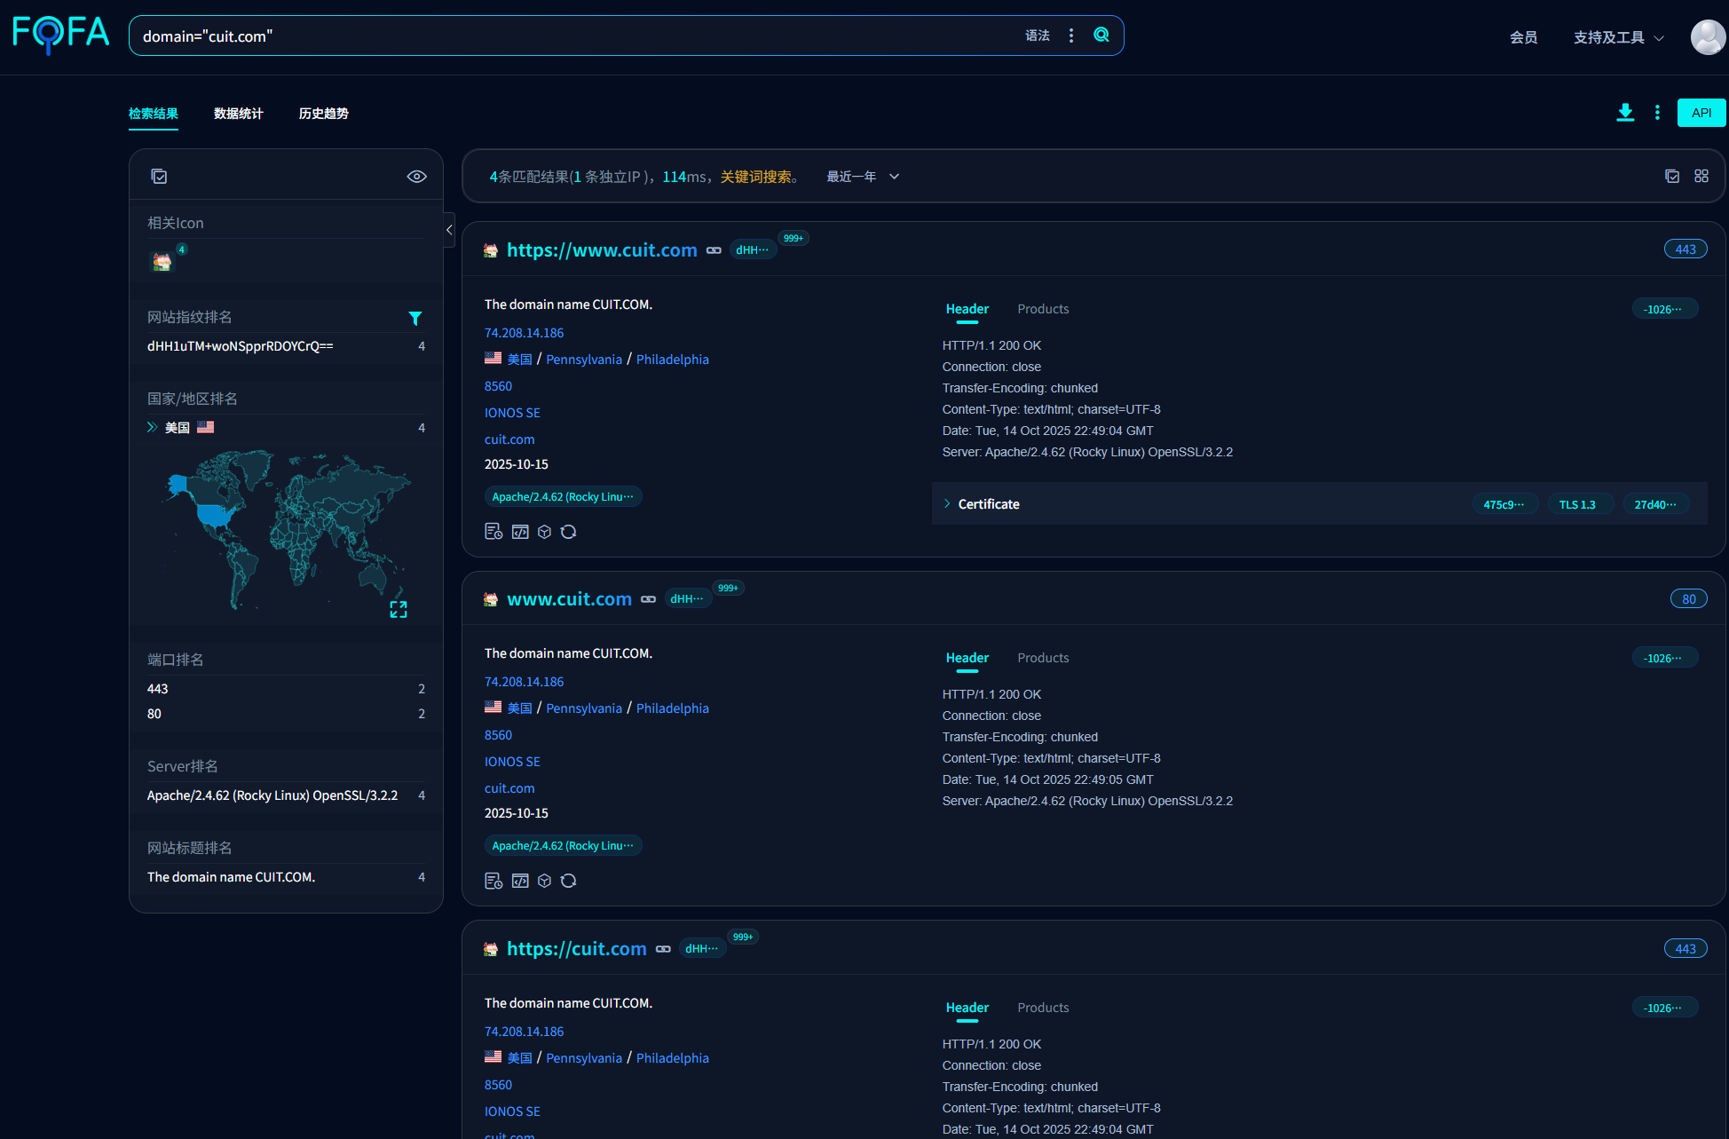The width and height of the screenshot is (1729, 1139).
Task: Click www.cuit.com port 80 refresh icon
Action: click(569, 881)
